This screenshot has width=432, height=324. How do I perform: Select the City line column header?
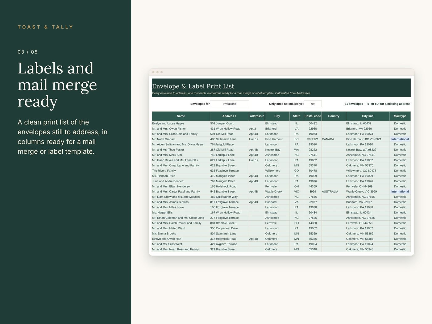click(368, 116)
